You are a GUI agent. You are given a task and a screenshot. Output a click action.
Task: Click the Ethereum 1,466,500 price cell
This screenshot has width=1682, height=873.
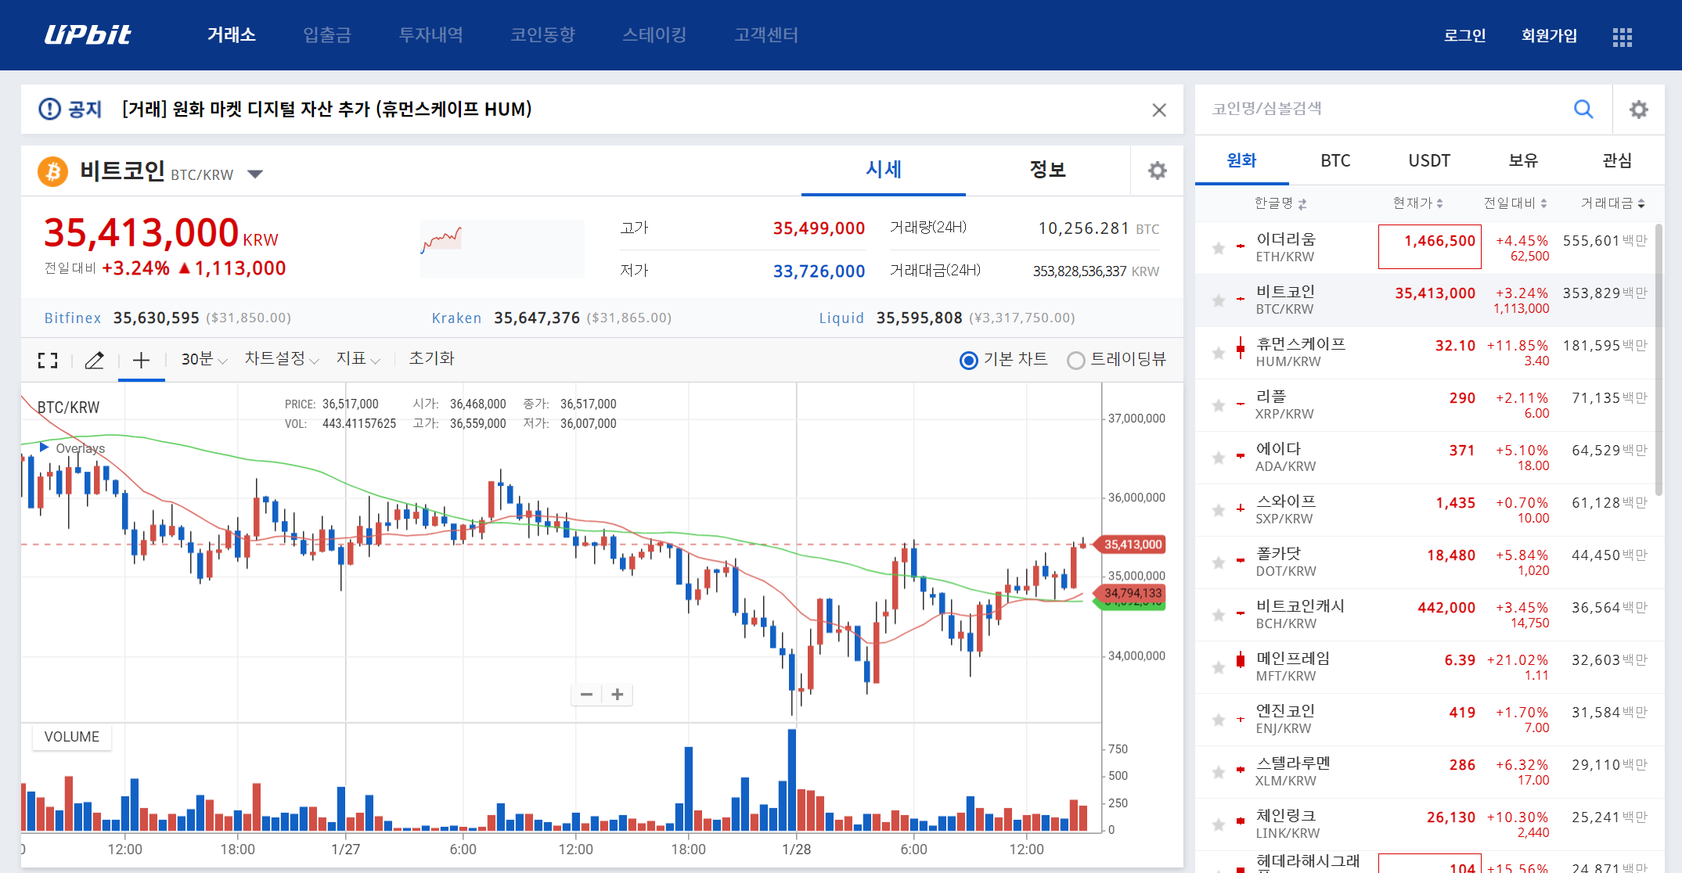click(1430, 247)
